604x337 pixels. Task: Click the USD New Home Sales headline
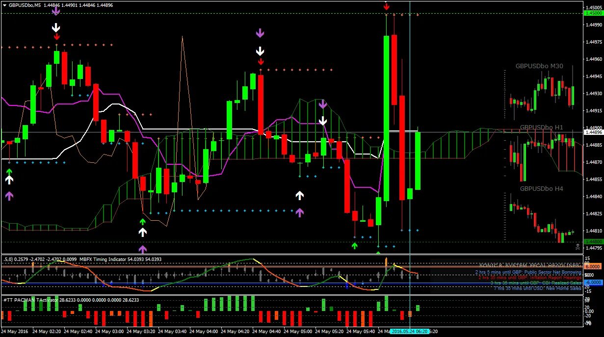pyautogui.click(x=538, y=288)
